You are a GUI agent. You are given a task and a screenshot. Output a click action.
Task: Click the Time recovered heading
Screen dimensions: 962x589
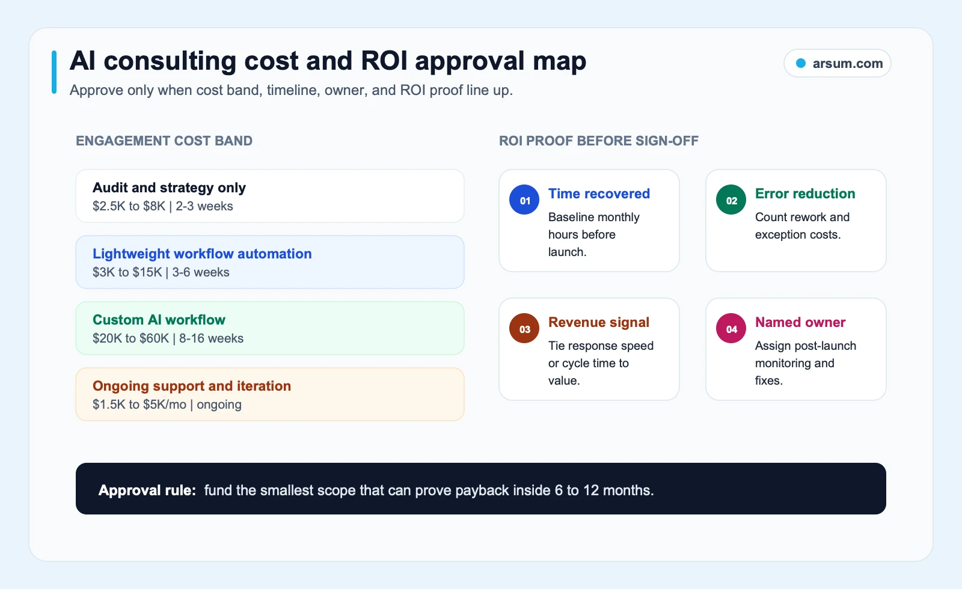coord(599,194)
